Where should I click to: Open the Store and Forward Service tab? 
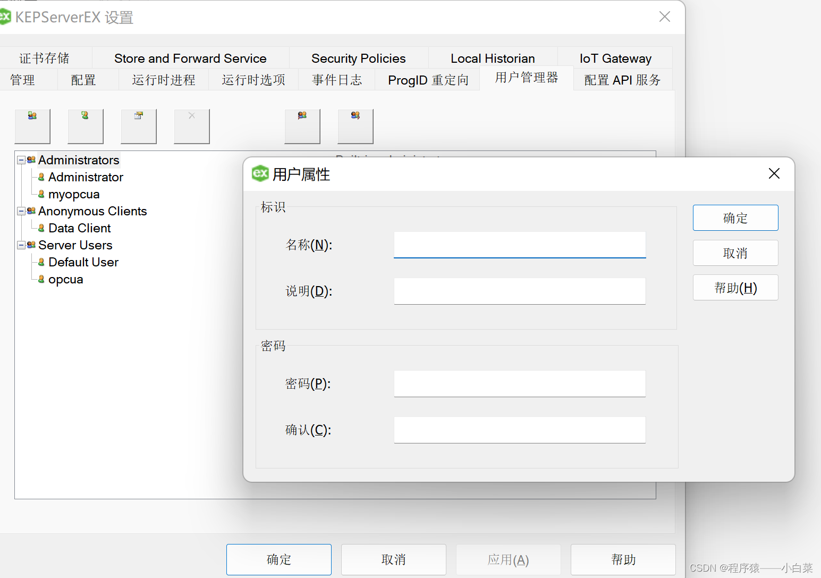190,58
